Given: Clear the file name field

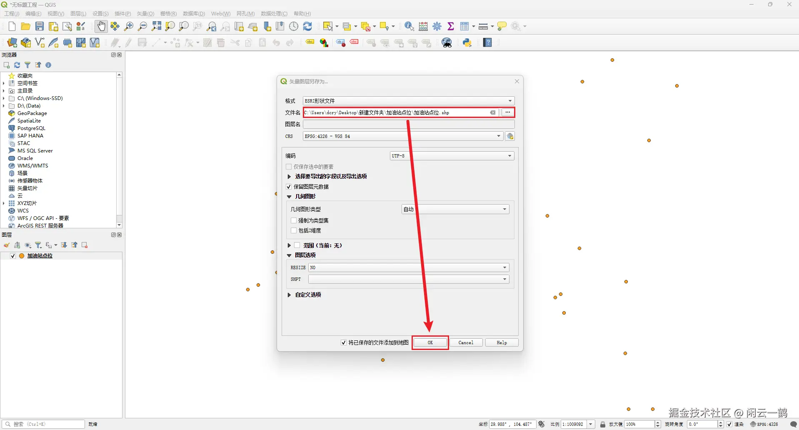Looking at the screenshot, I should pyautogui.click(x=493, y=112).
